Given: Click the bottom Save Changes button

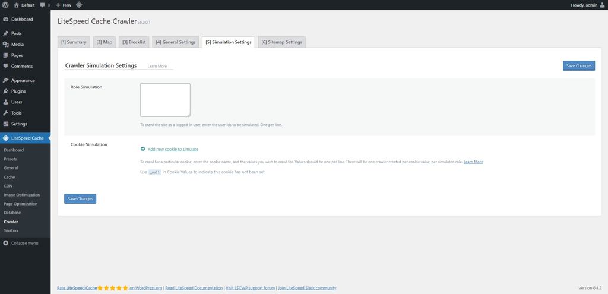Looking at the screenshot, I should coord(80,198).
